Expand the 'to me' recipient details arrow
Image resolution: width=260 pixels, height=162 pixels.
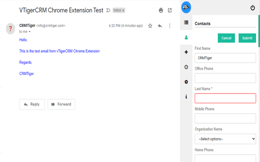pos(30,32)
